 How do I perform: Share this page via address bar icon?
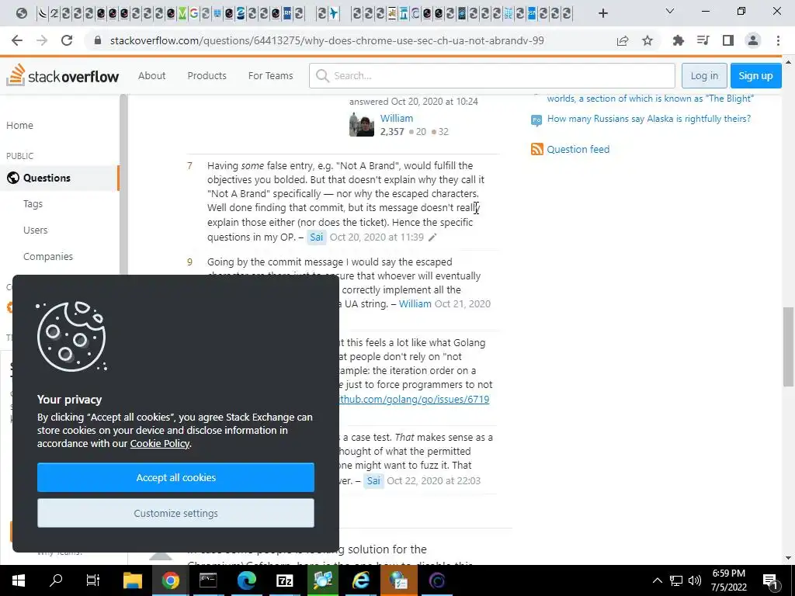(623, 40)
